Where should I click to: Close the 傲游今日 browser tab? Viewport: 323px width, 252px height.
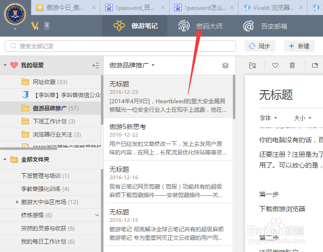(94, 8)
